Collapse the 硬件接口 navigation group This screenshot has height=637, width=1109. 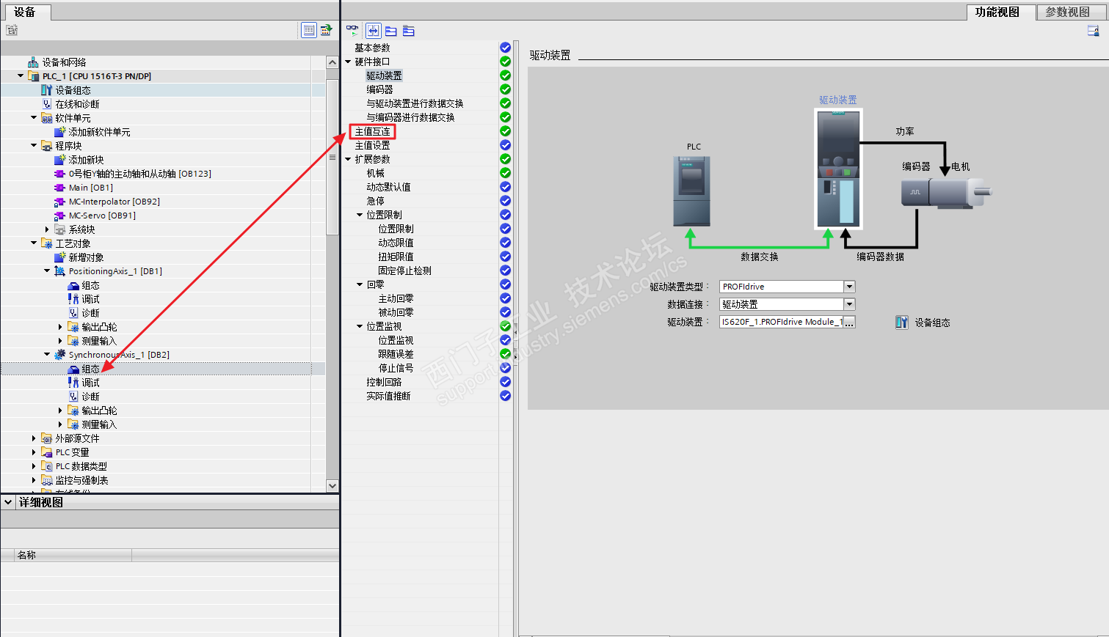348,62
